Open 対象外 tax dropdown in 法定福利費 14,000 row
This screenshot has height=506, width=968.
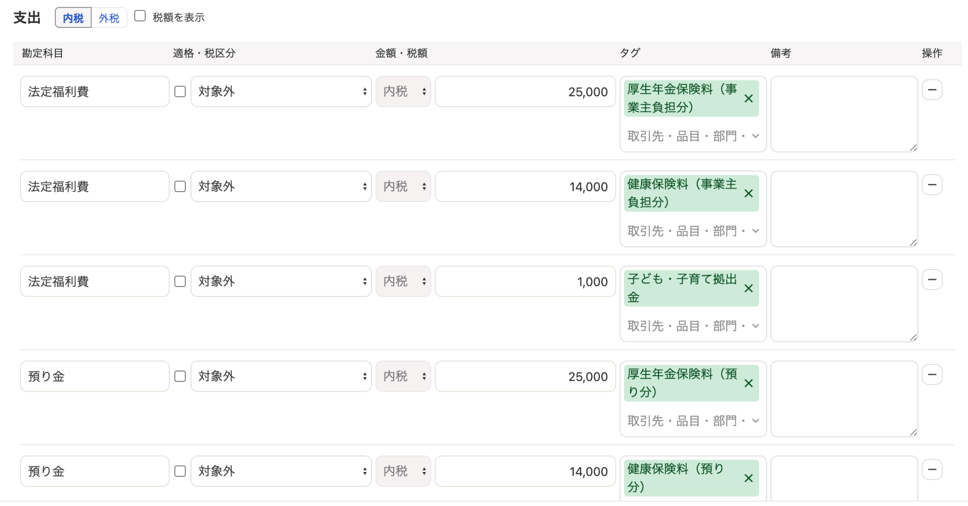coord(281,186)
